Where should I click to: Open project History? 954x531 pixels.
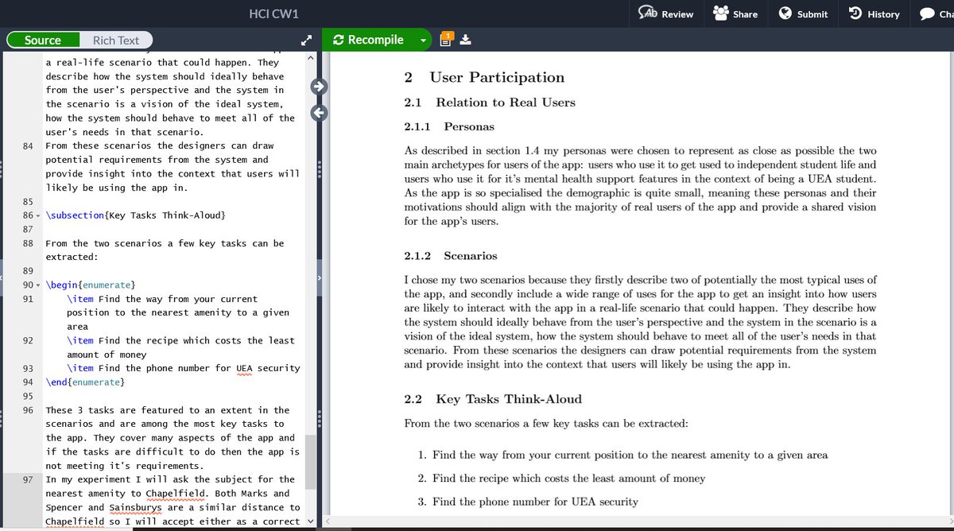(x=874, y=14)
